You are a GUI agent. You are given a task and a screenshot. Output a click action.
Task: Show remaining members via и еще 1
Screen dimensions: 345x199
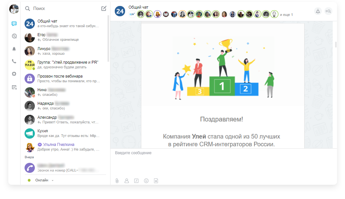coord(286,15)
